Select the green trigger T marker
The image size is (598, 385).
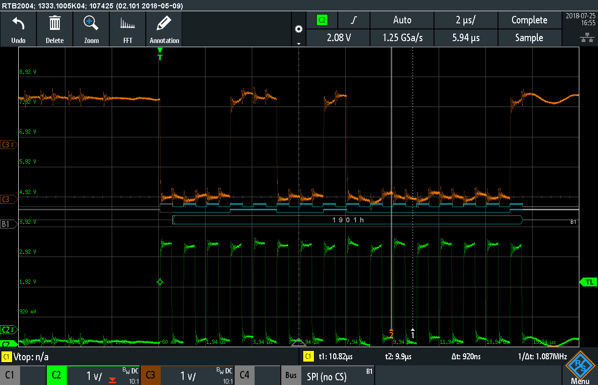160,53
